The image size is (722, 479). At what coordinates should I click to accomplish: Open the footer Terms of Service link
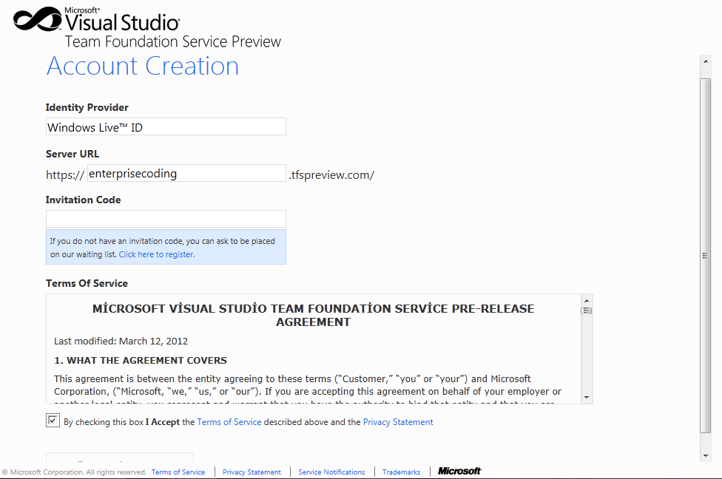tap(178, 472)
